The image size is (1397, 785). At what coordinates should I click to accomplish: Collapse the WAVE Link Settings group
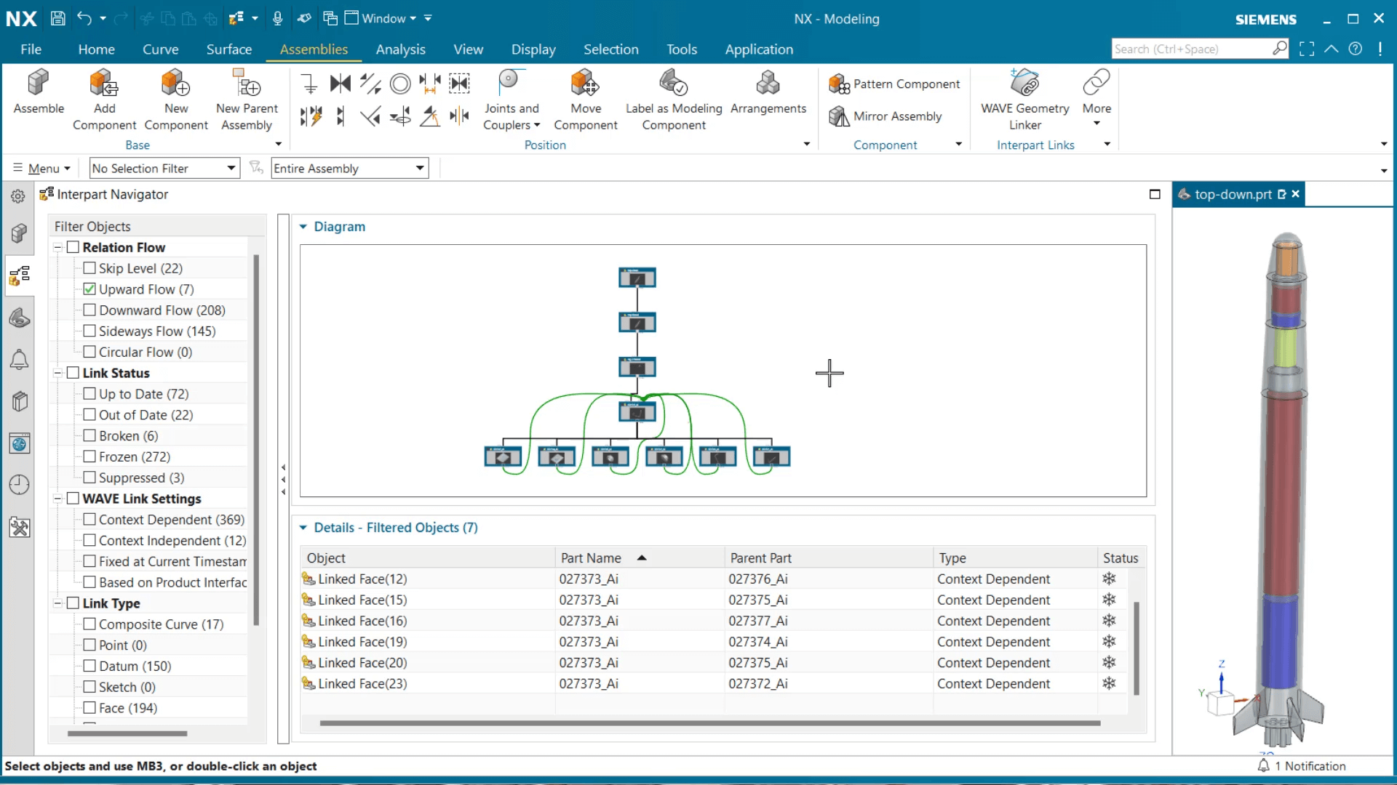pyautogui.click(x=57, y=499)
